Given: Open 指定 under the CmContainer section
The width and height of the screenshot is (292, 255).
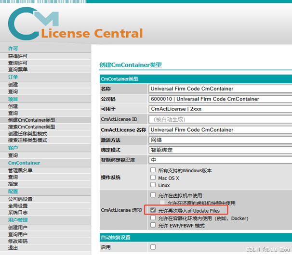Looking at the screenshot, I should (x=13, y=184).
